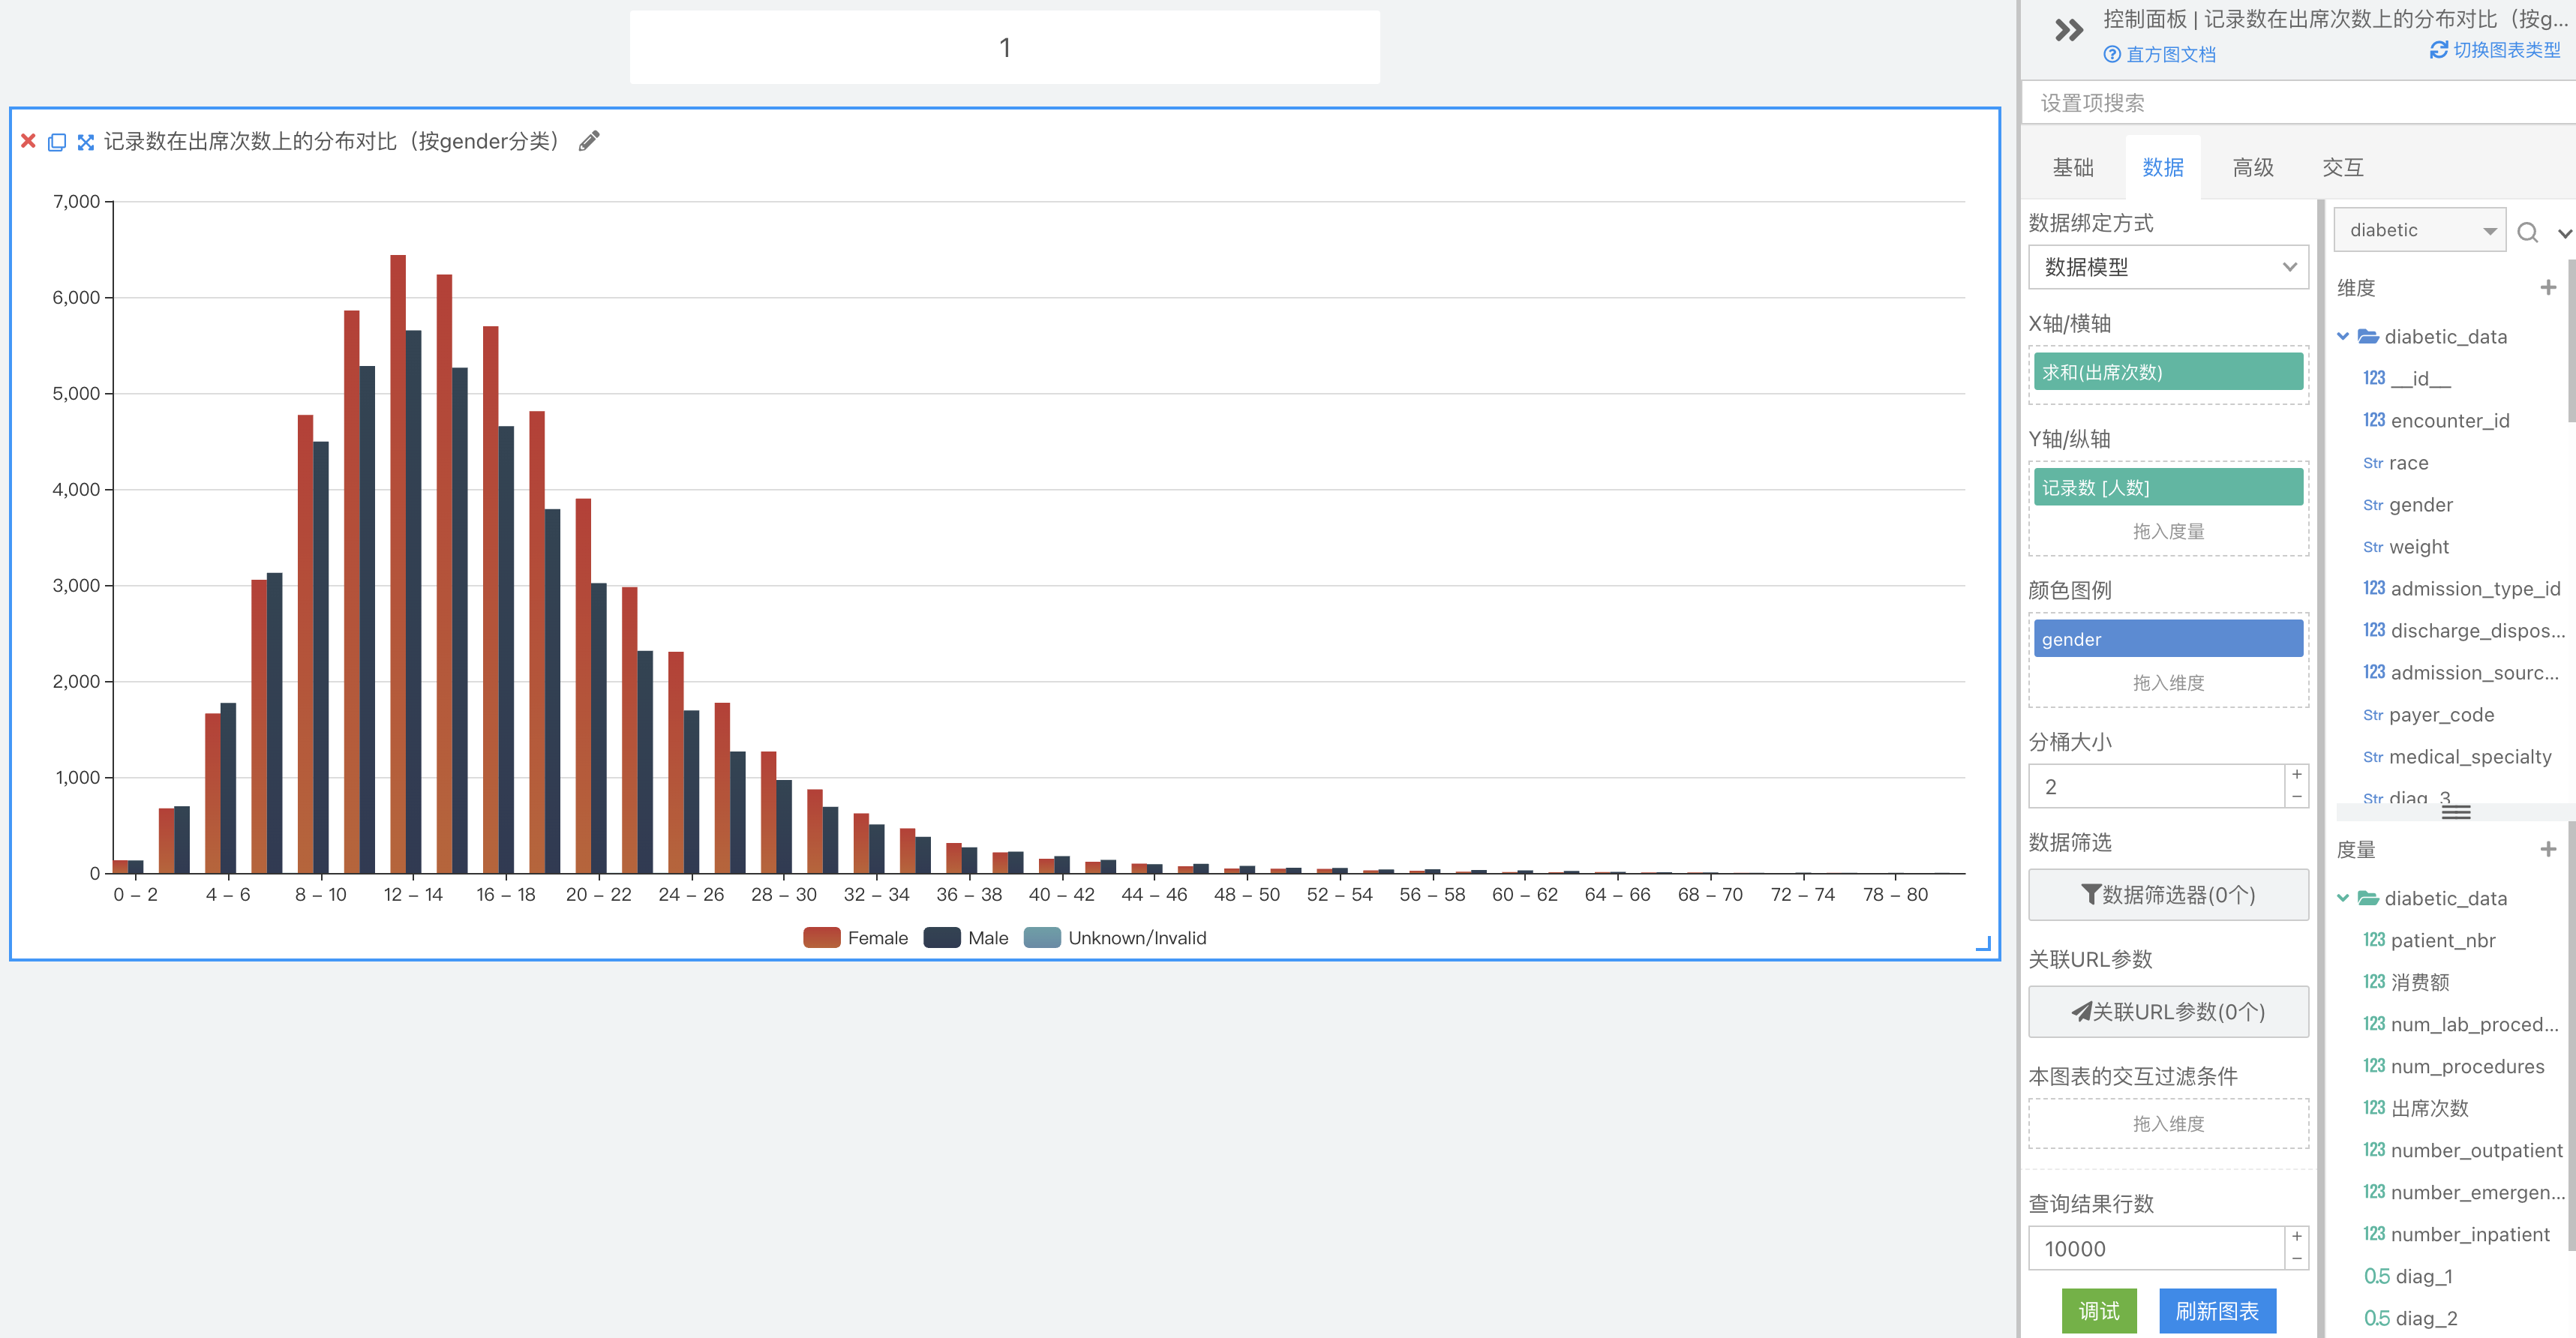This screenshot has width=2576, height=1338.
Task: Switch to the 交互 tab
Action: coord(2342,167)
